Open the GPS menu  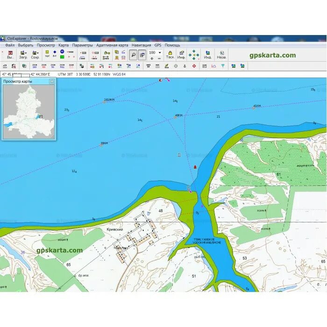pos(158,45)
